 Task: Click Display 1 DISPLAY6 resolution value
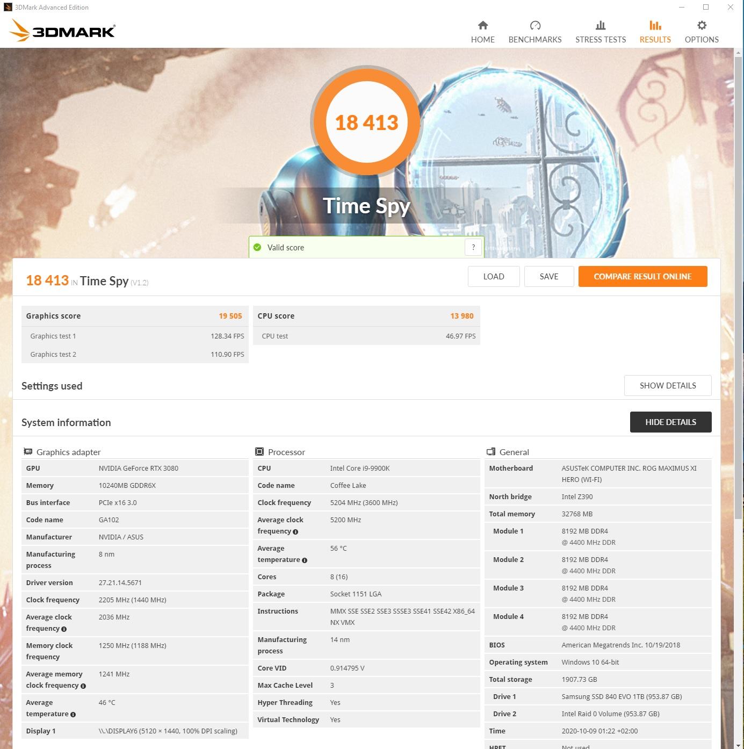168,731
